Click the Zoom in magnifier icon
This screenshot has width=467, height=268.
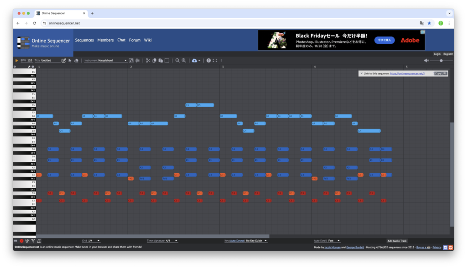184,60
